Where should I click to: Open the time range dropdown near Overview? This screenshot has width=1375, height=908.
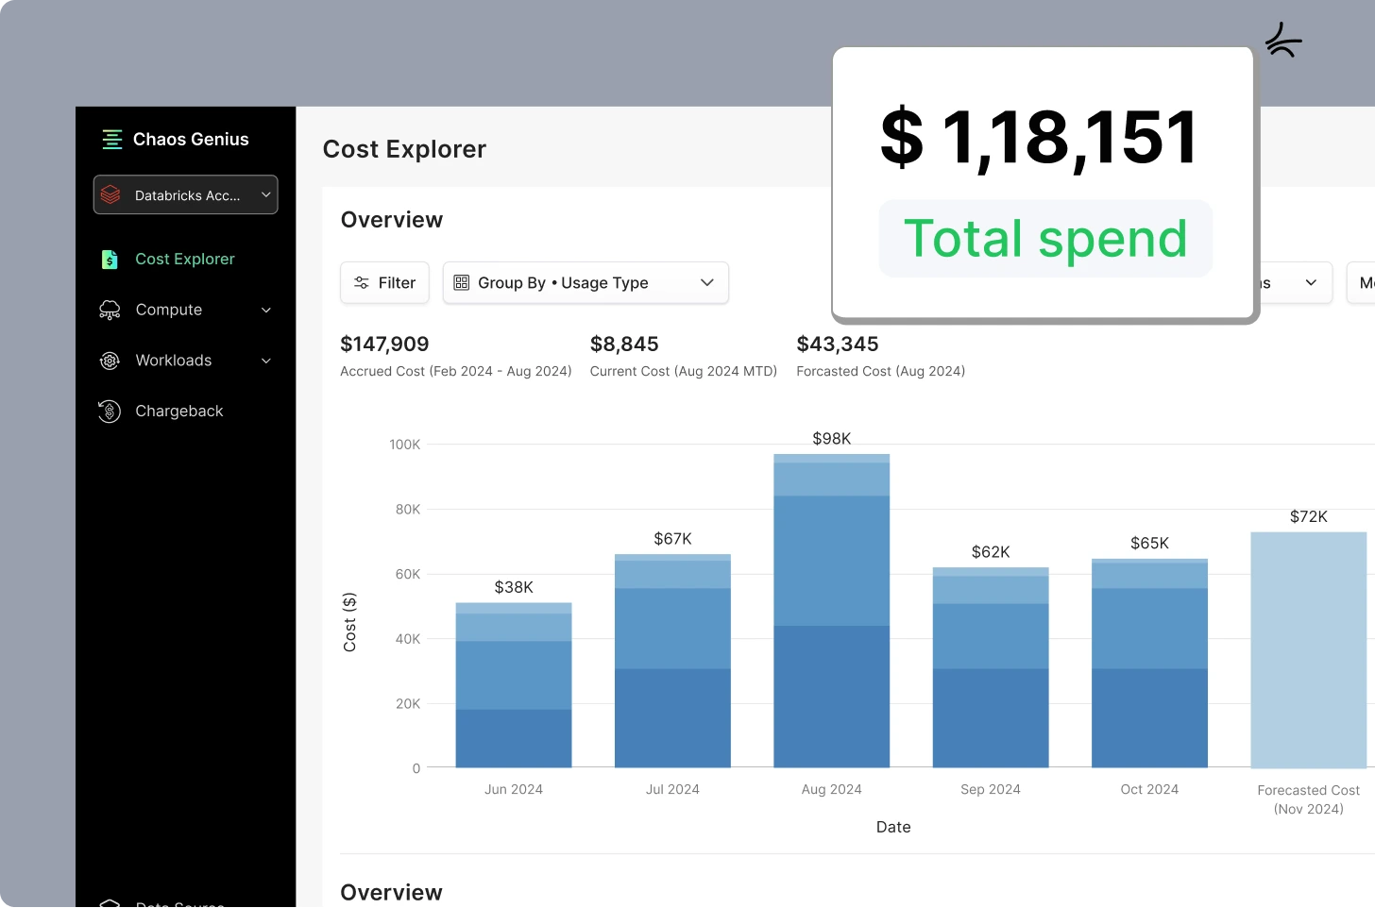[1311, 282]
